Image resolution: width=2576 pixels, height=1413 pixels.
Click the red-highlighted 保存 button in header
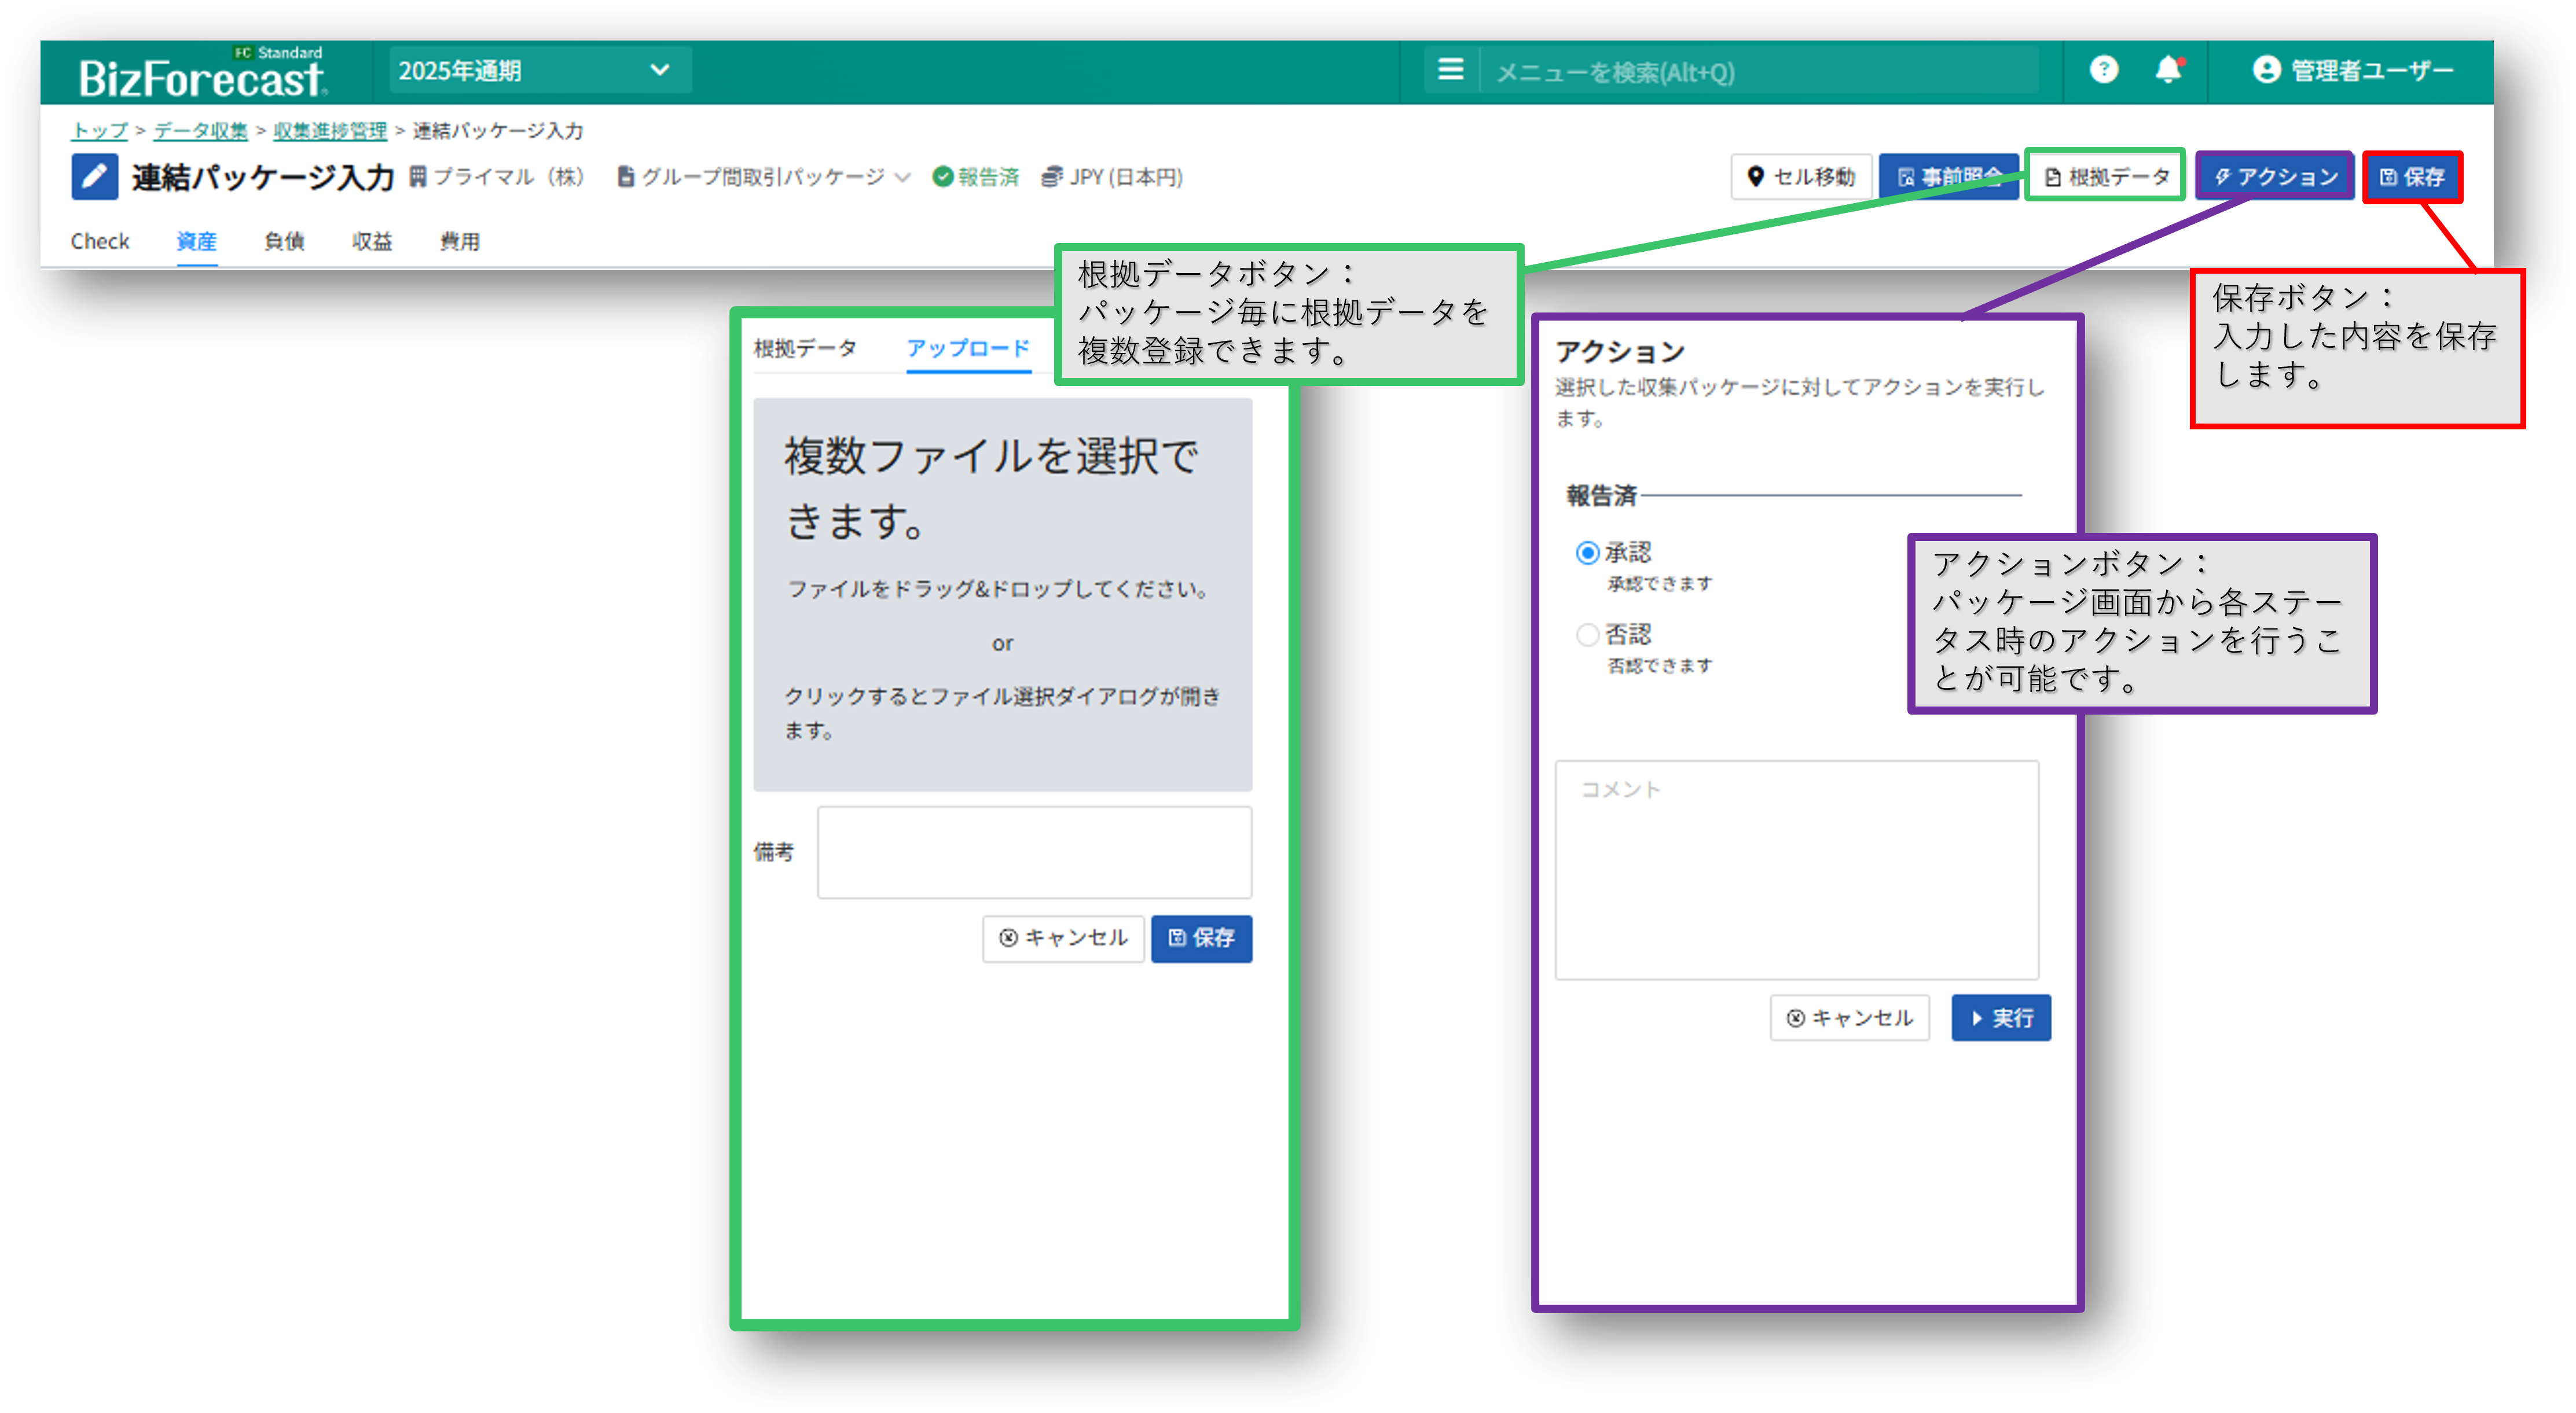click(2412, 177)
